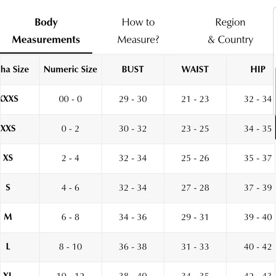Switch to the Body Measurements tab
Viewport: 276px width, 276px height.
point(46,31)
